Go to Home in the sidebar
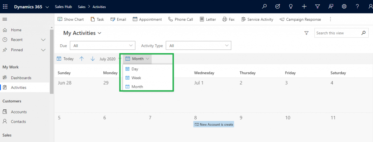 (16, 30)
